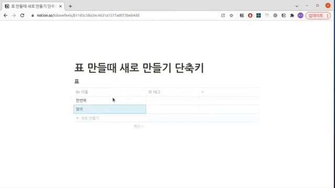The image size is (335, 188).
Task: Go back using the browser back arrow
Action: pyautogui.click(x=6, y=15)
